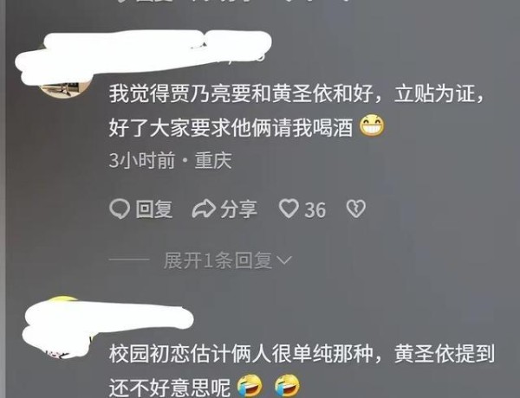Open the first commenter's redacted username
The height and width of the screenshot is (398, 520).
144,55
